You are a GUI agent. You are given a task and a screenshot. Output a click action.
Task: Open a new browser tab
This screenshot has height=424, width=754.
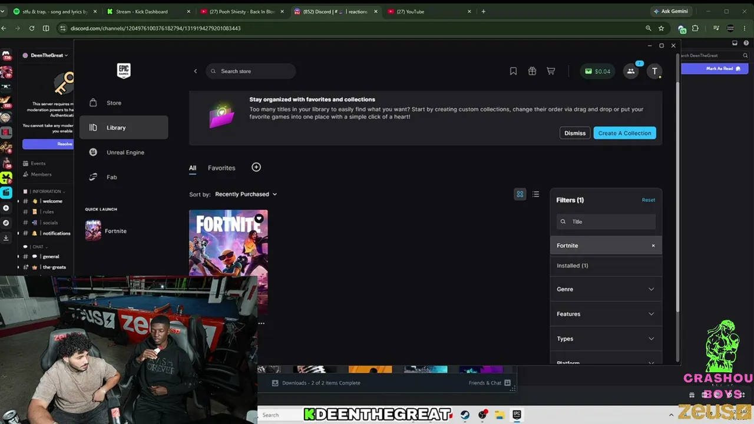tap(484, 11)
